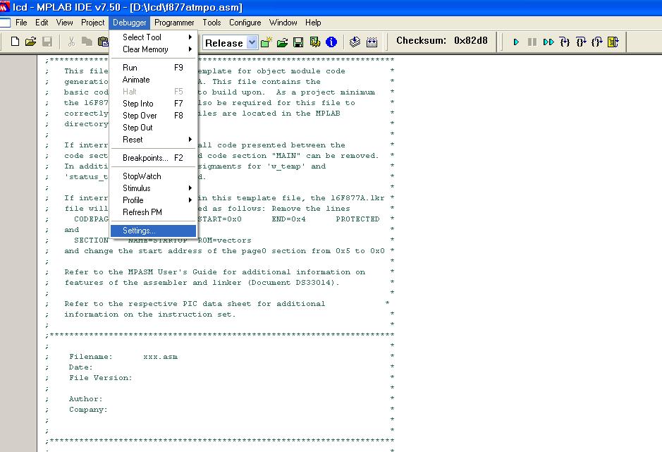Choose Refresh PM in the Debugger menu
The image size is (662, 452).
(x=153, y=212)
